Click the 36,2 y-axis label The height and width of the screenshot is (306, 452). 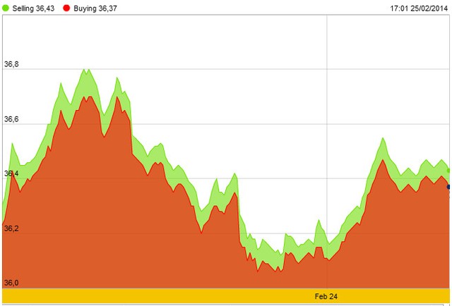(11, 228)
